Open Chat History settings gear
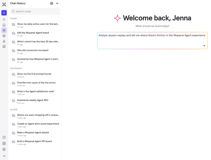The height and width of the screenshot is (160, 211). pyautogui.click(x=52, y=3)
